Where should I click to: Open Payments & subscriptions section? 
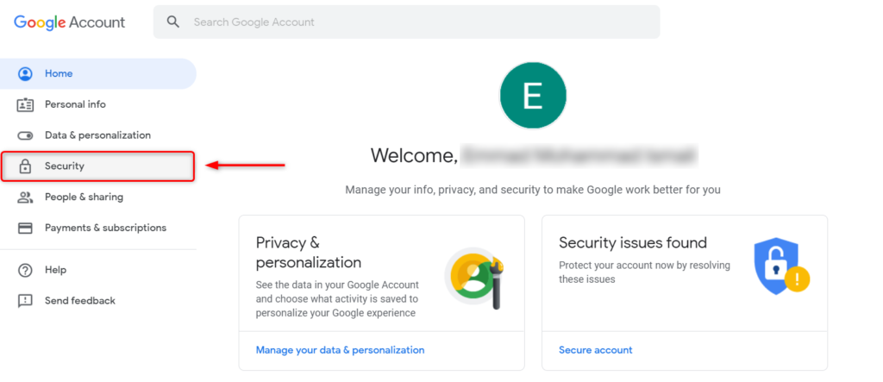98,228
